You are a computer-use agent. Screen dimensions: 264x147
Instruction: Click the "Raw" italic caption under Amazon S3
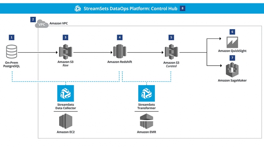66,65
